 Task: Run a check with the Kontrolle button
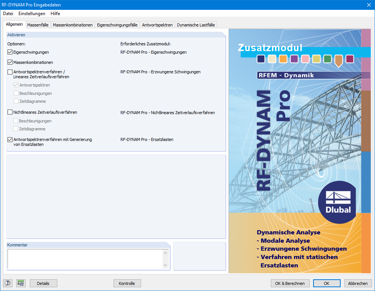127,283
